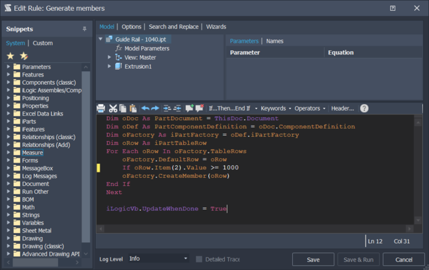
Task: Click the Undo arrow icon
Action: point(145,108)
